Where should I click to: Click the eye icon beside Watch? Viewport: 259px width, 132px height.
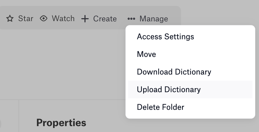44,18
